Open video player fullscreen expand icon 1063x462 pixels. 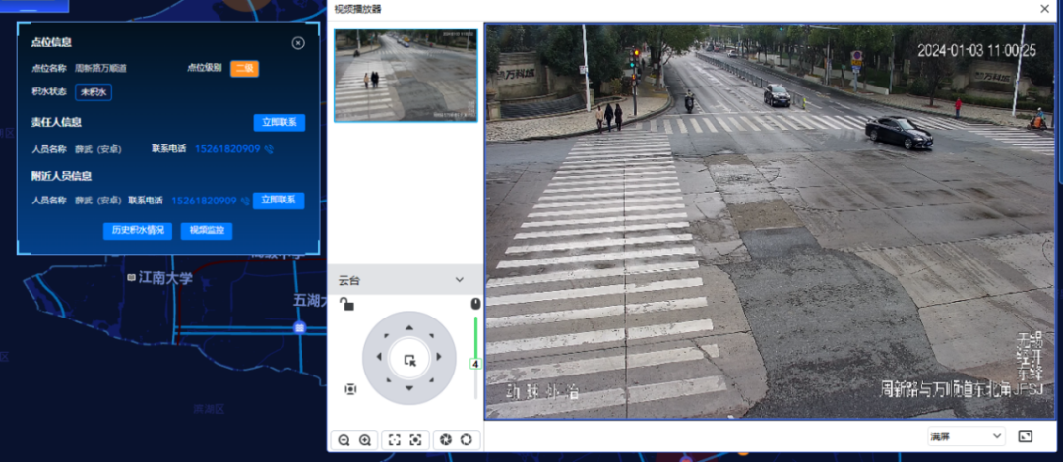1026,436
